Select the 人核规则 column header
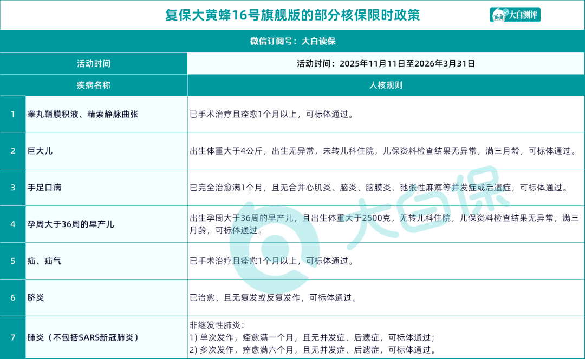 [386, 85]
